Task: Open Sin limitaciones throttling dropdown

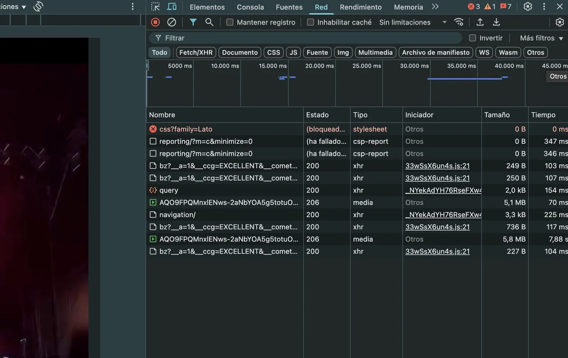Action: click(x=412, y=22)
